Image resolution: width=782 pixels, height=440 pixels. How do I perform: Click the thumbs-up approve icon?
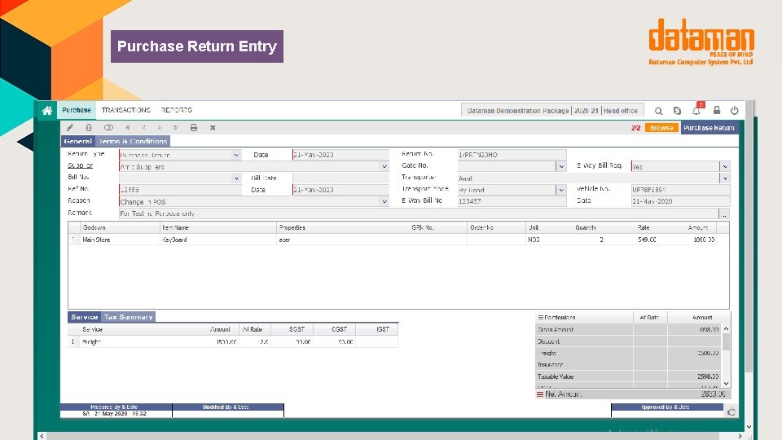click(x=731, y=411)
